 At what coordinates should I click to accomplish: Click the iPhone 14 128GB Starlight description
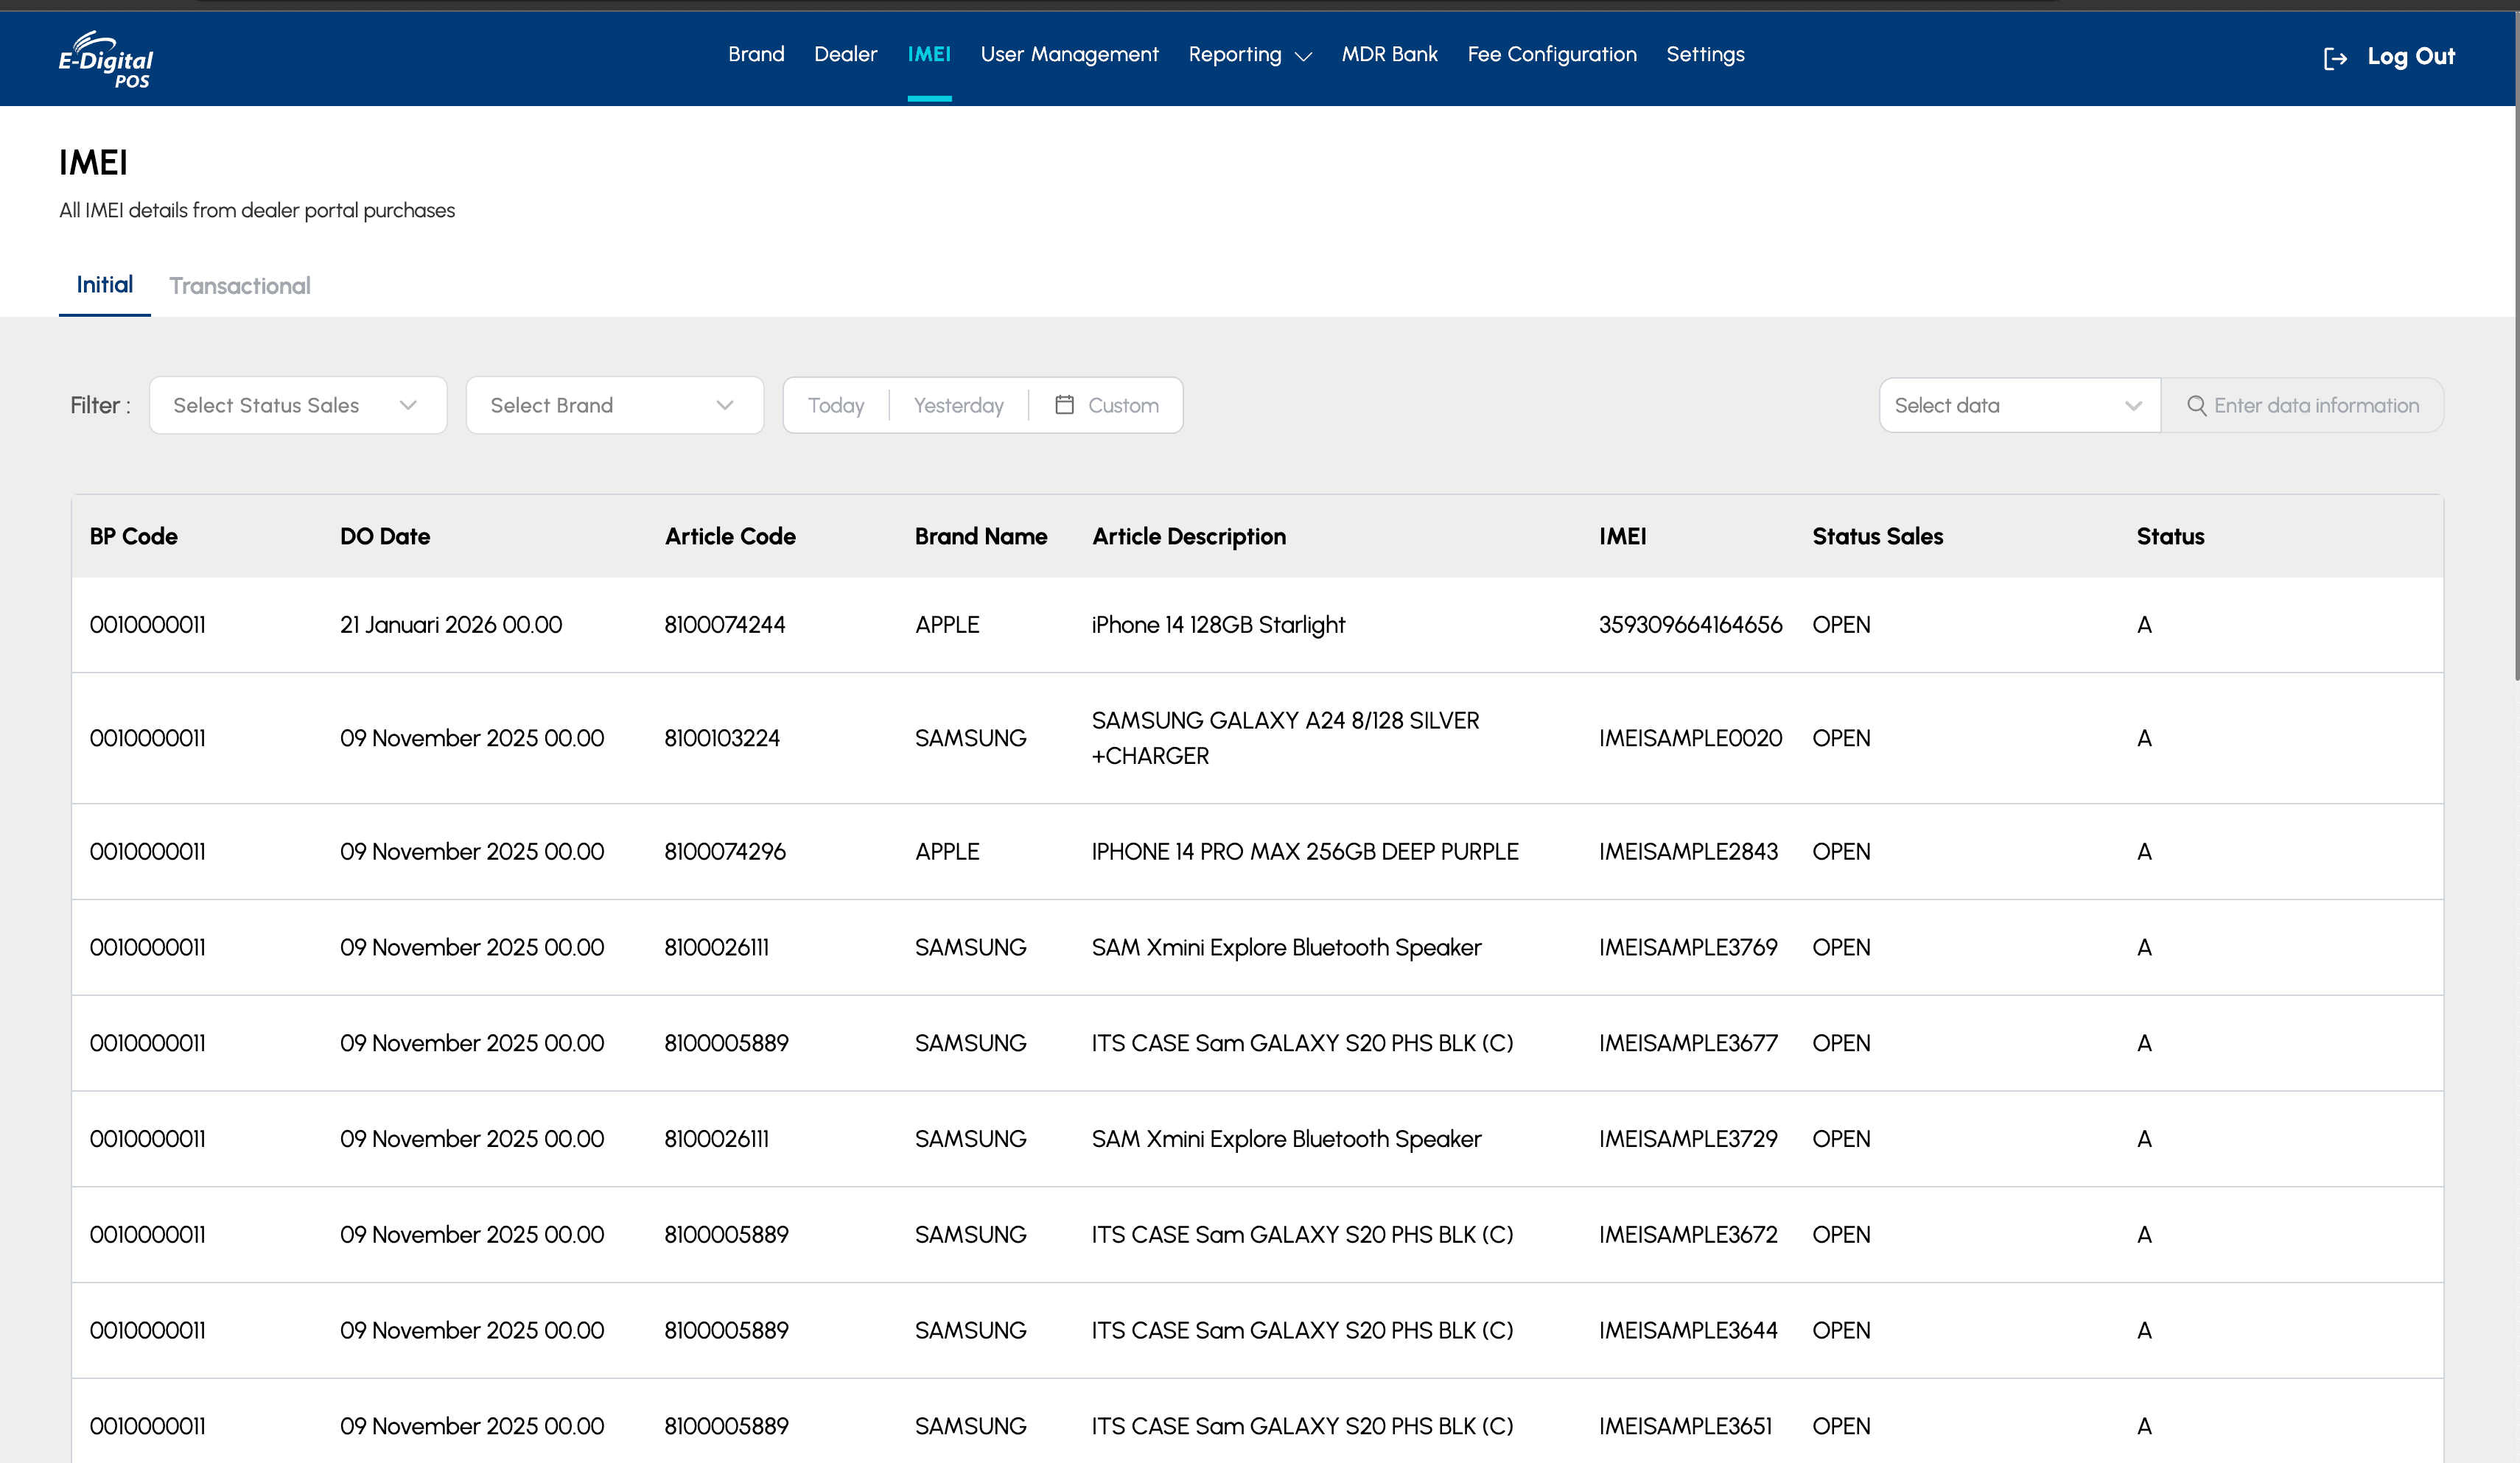[1218, 625]
